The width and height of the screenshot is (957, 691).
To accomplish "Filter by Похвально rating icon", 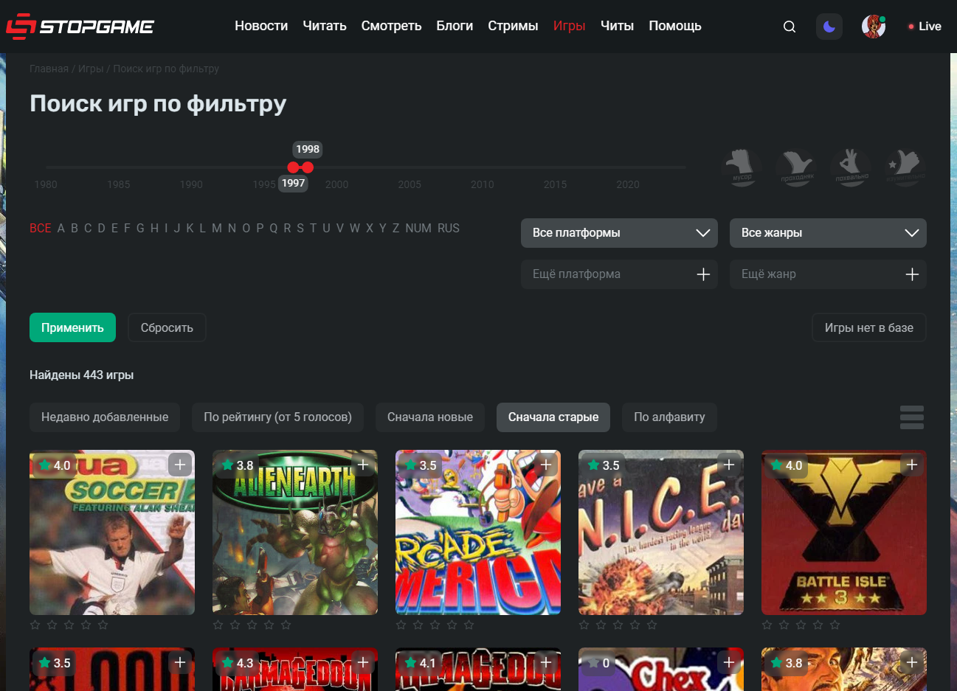I will (x=851, y=167).
